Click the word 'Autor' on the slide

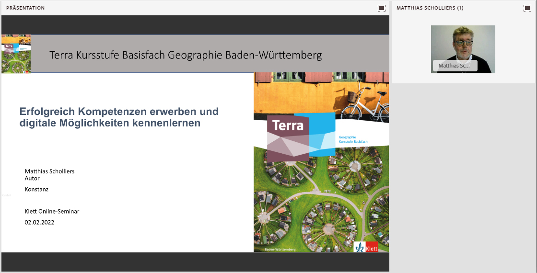[32, 178]
